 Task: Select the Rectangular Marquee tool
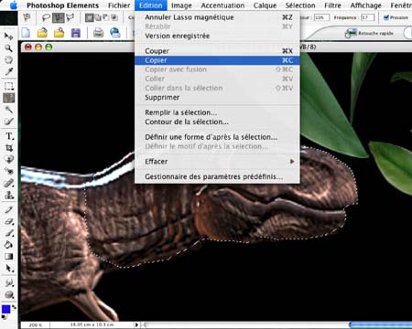(x=9, y=86)
